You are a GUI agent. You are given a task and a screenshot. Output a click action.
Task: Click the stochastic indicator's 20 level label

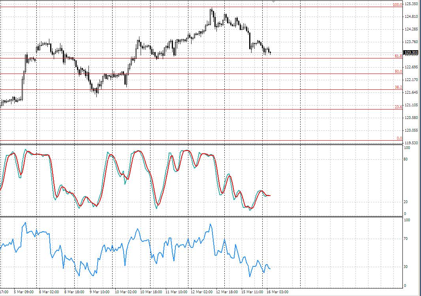(406, 202)
